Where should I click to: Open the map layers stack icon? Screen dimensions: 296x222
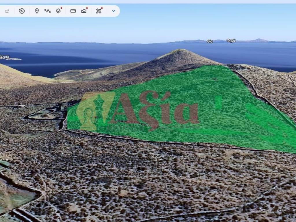[58, 11]
